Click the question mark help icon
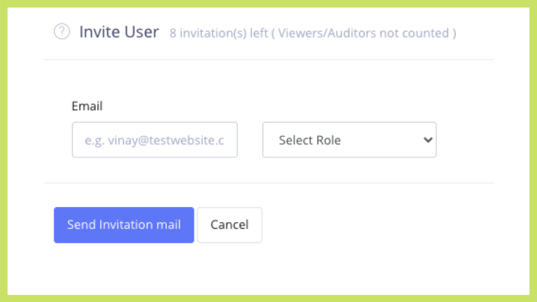 point(62,32)
